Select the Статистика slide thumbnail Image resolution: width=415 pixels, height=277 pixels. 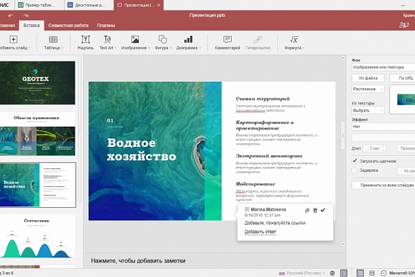pyautogui.click(x=37, y=236)
